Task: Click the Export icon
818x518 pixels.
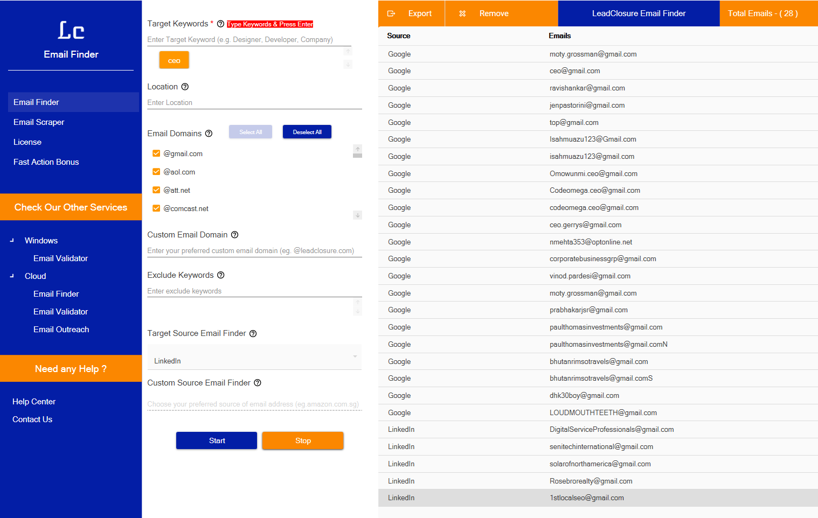Action: click(391, 13)
